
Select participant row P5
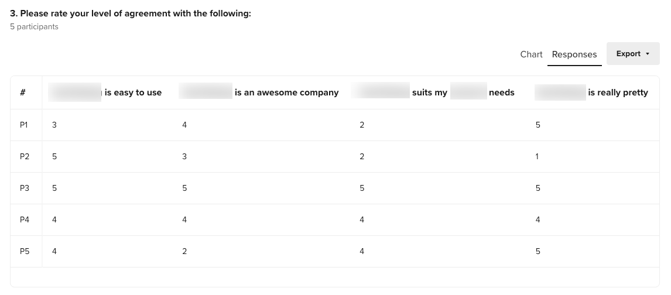(335, 251)
